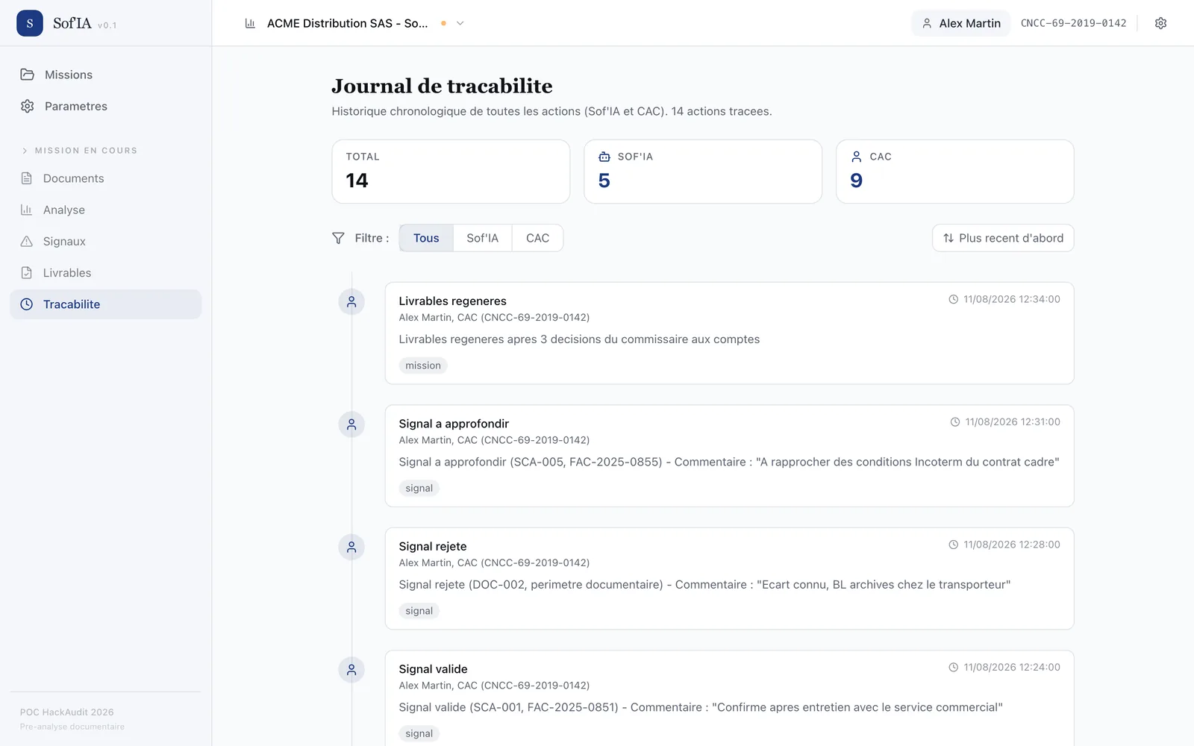
Task: Click the CAC 9 stat card
Action: click(x=955, y=172)
